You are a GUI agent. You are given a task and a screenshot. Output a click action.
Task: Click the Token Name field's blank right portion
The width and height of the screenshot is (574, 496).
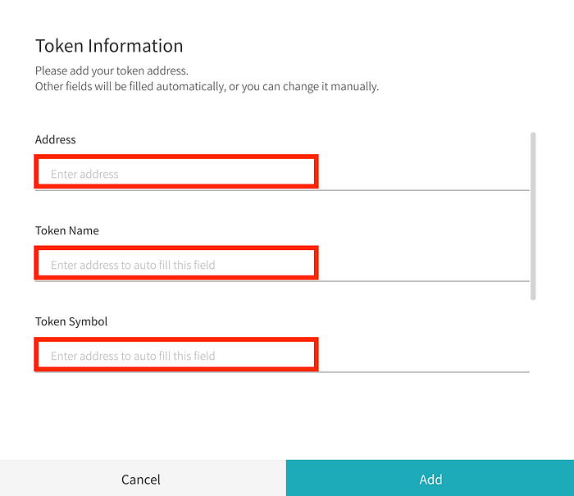pyautogui.click(x=424, y=264)
